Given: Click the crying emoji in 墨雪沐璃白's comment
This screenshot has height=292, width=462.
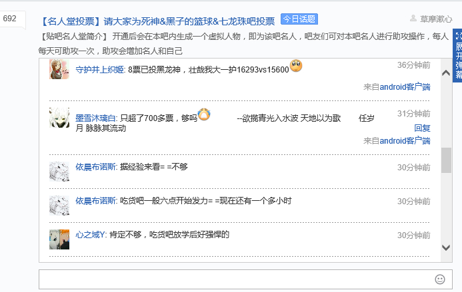Looking at the screenshot, I should (204, 114).
